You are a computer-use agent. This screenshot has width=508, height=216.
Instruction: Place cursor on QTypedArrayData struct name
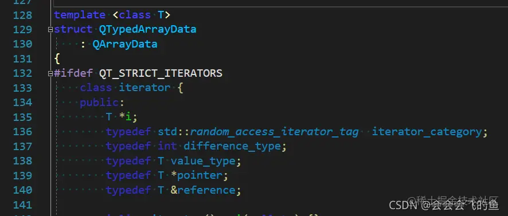pyautogui.click(x=148, y=29)
